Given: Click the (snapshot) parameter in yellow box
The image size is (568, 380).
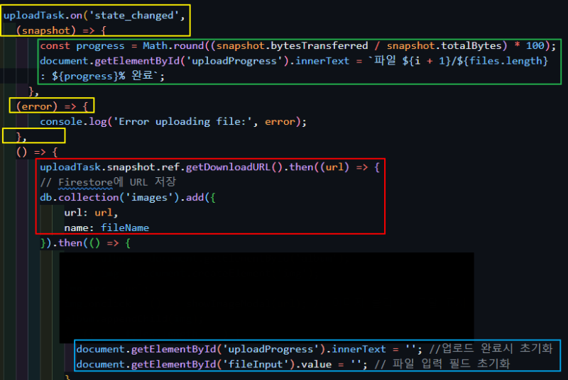Looking at the screenshot, I should coord(45,30).
